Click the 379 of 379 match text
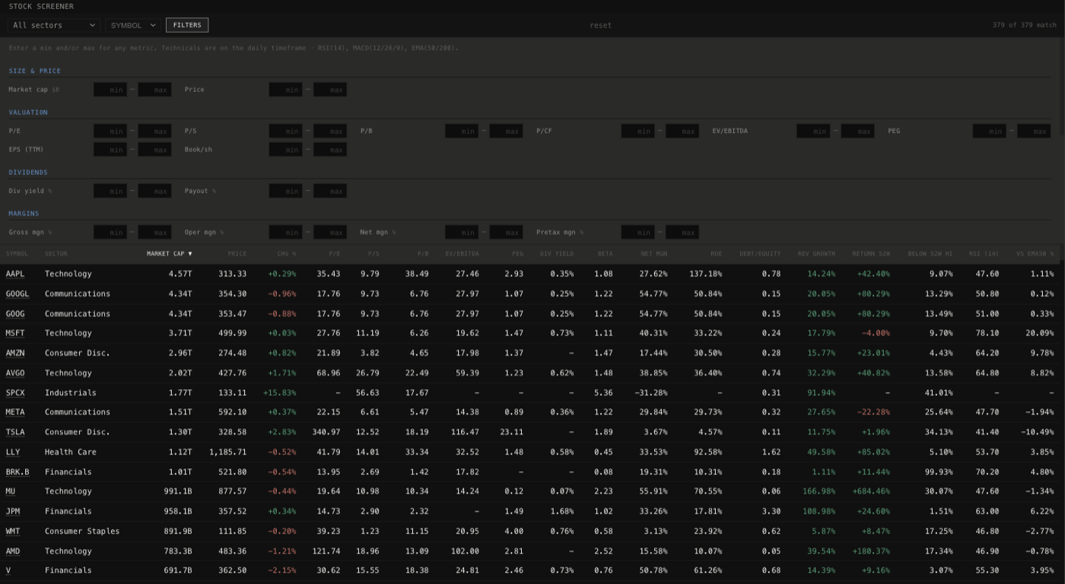1065x584 pixels. [x=1025, y=25]
